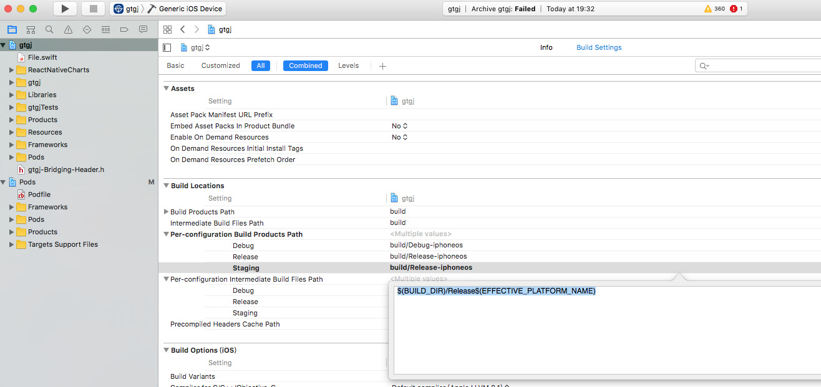Show Basic build settings
Viewport: 821px width, 387px height.
click(x=175, y=65)
